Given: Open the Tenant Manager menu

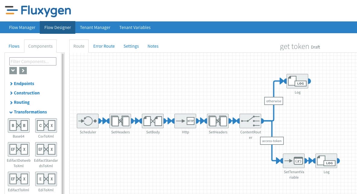Looking at the screenshot, I should (95, 27).
